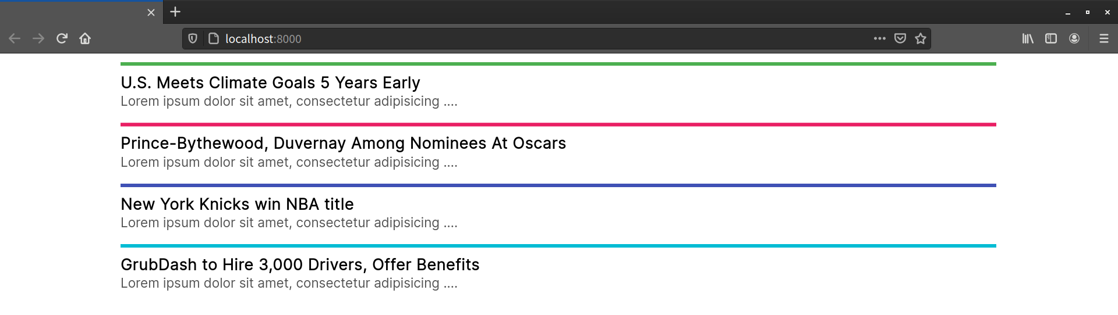
Task: Select the New York Knicks NBA title story
Action: click(237, 205)
